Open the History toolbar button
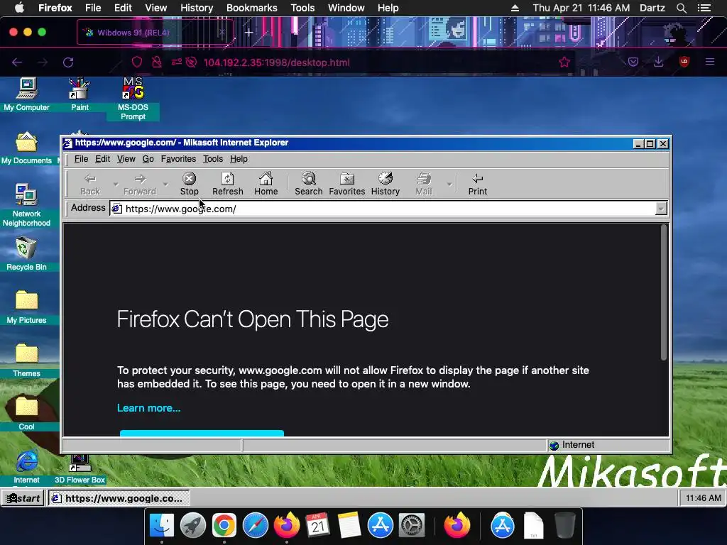The width and height of the screenshot is (727, 545). [386, 184]
